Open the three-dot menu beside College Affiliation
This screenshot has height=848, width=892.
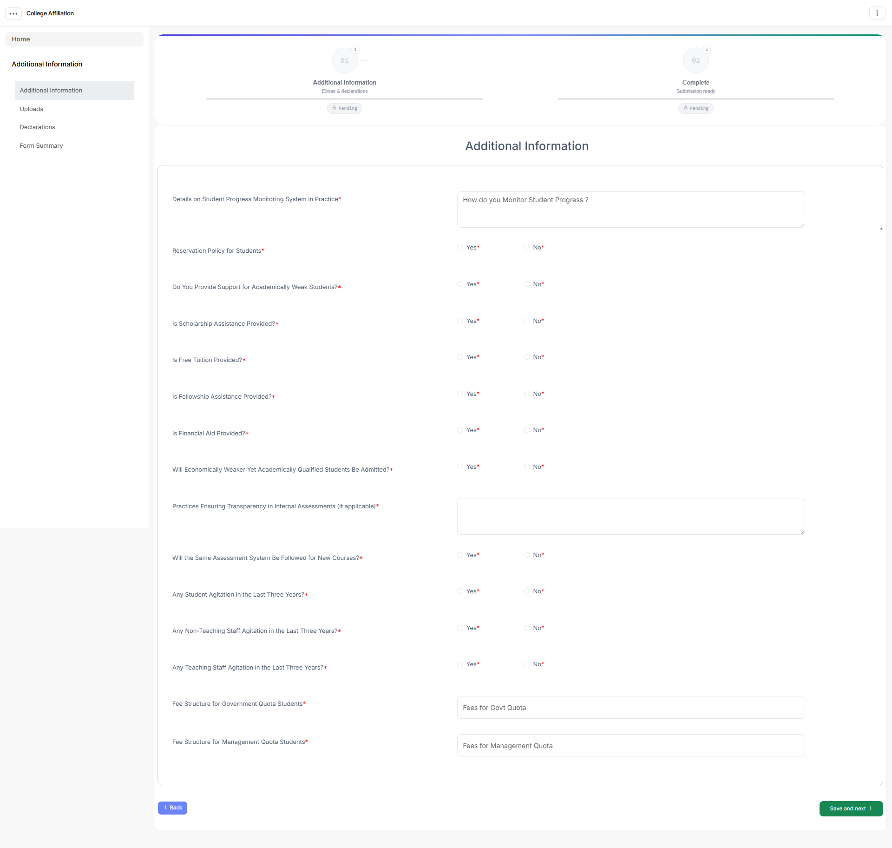click(13, 13)
